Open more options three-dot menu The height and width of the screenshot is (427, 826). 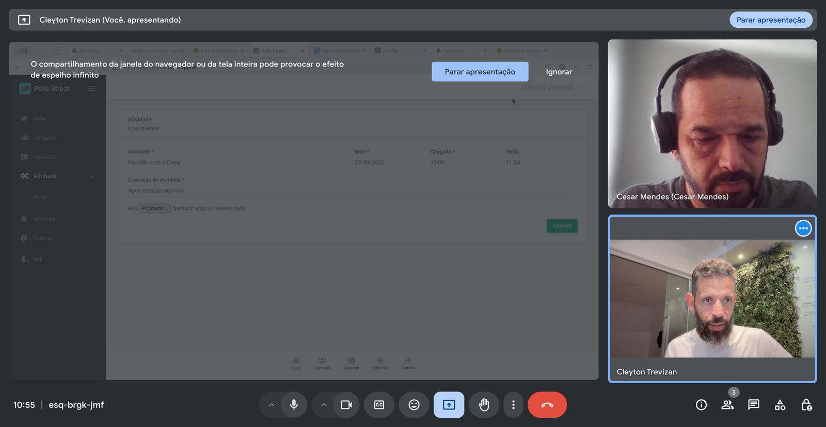tap(513, 405)
